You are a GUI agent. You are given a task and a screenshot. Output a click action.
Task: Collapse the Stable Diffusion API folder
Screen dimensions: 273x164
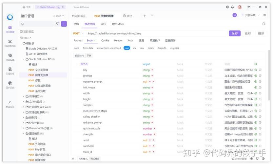point(23,59)
